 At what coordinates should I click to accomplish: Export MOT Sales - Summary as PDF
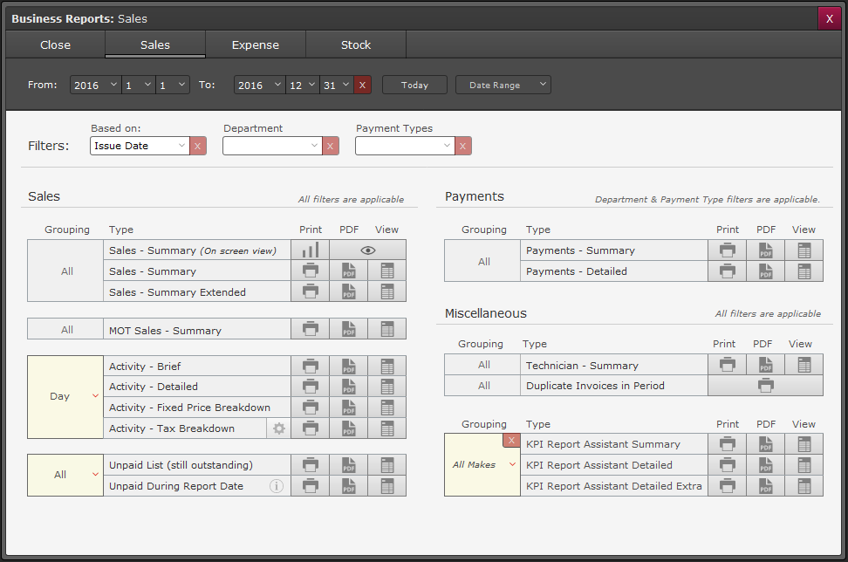pyautogui.click(x=348, y=330)
